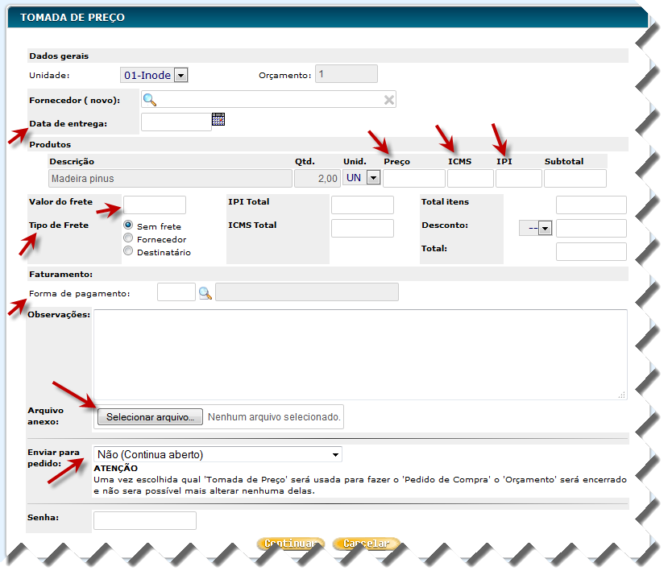Focus the Observações text area
Image resolution: width=668 pixels, height=575 pixels.
pos(359,354)
